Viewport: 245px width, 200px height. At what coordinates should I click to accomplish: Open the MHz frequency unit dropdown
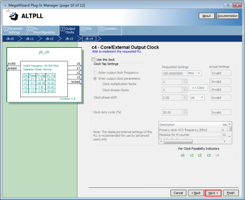tap(194, 73)
